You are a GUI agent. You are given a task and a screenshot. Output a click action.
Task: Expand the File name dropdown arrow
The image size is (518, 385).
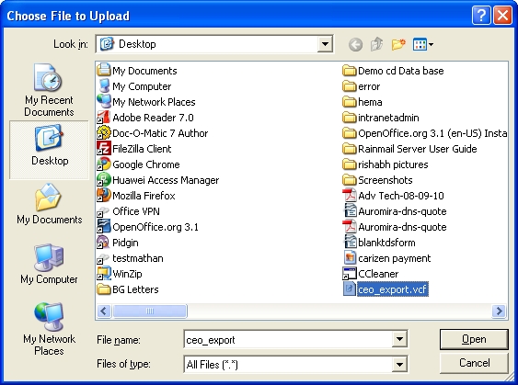pos(399,339)
